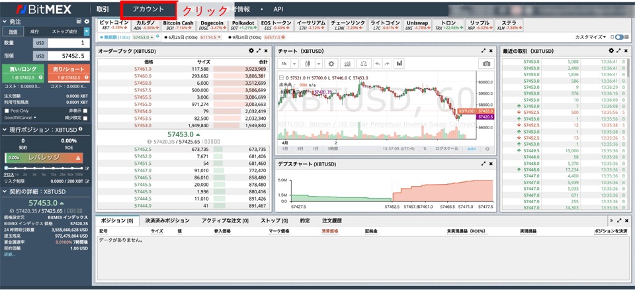Select the 成行 market order type
This screenshot has height=290, width=635.
[35, 32]
